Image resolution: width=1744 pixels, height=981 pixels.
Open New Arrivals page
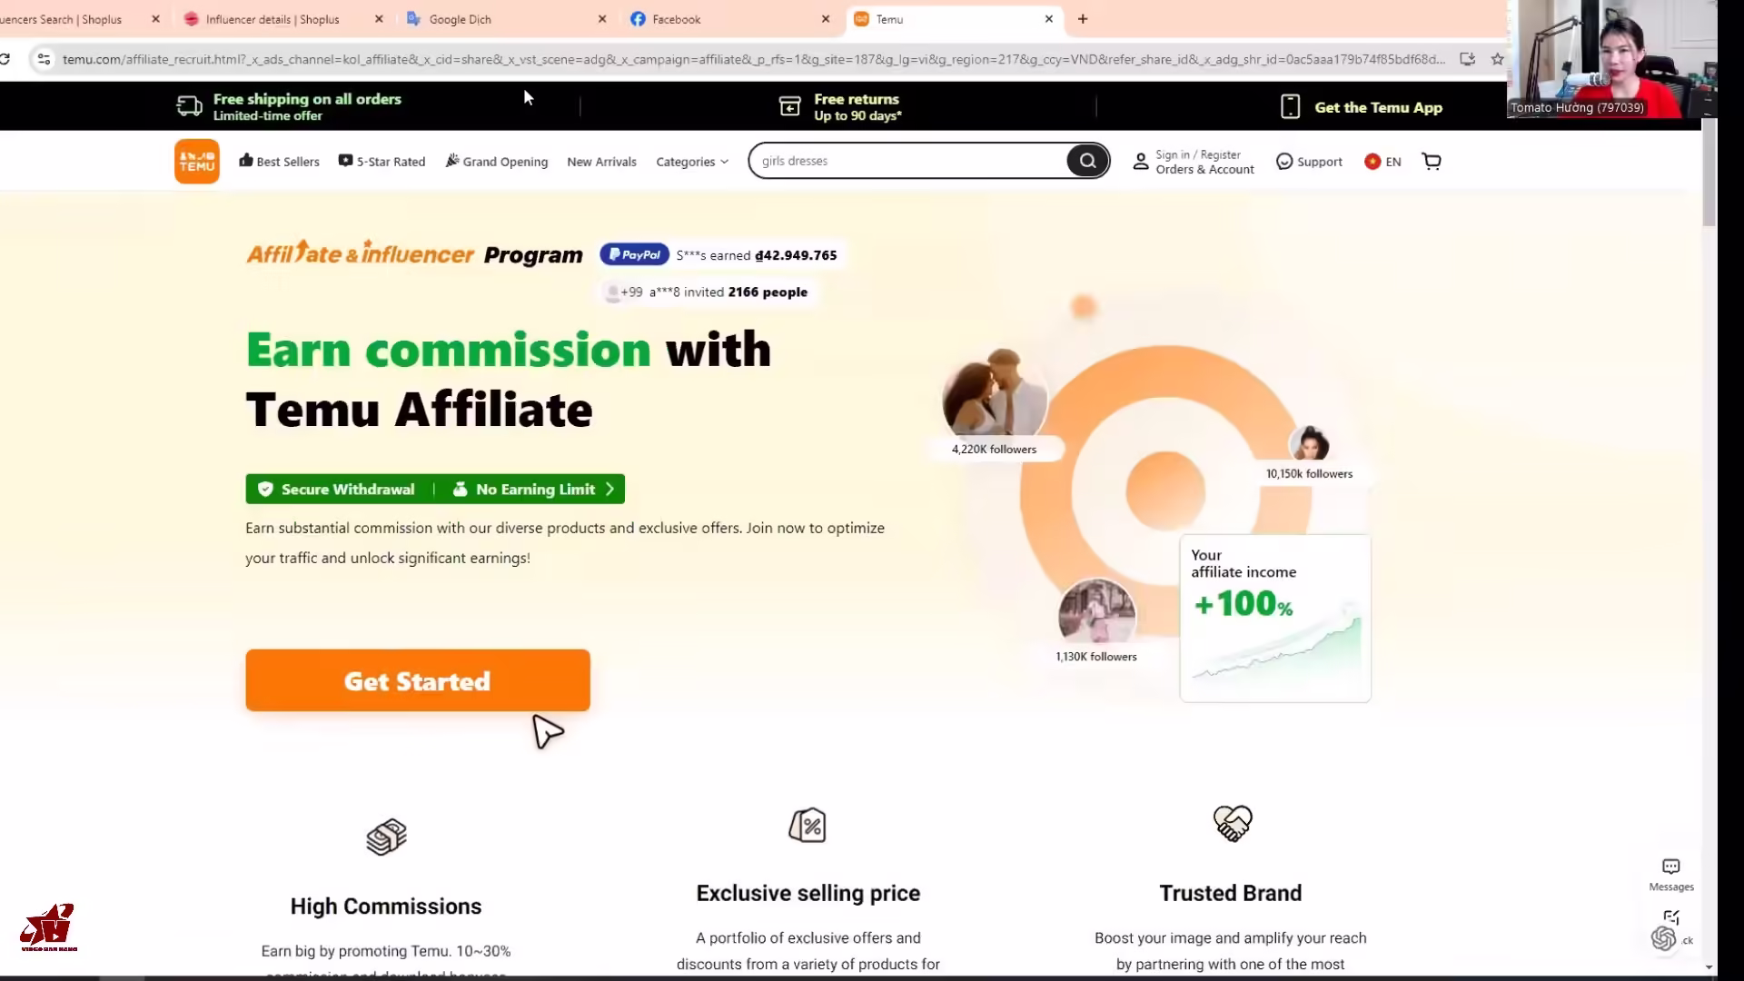[x=601, y=162]
